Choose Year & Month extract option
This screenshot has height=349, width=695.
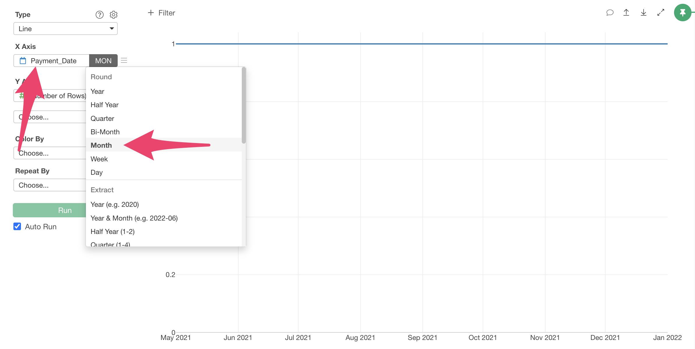[x=134, y=218]
